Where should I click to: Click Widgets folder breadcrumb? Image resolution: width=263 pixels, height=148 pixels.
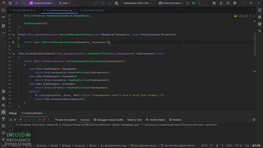pyautogui.click(x=67, y=146)
